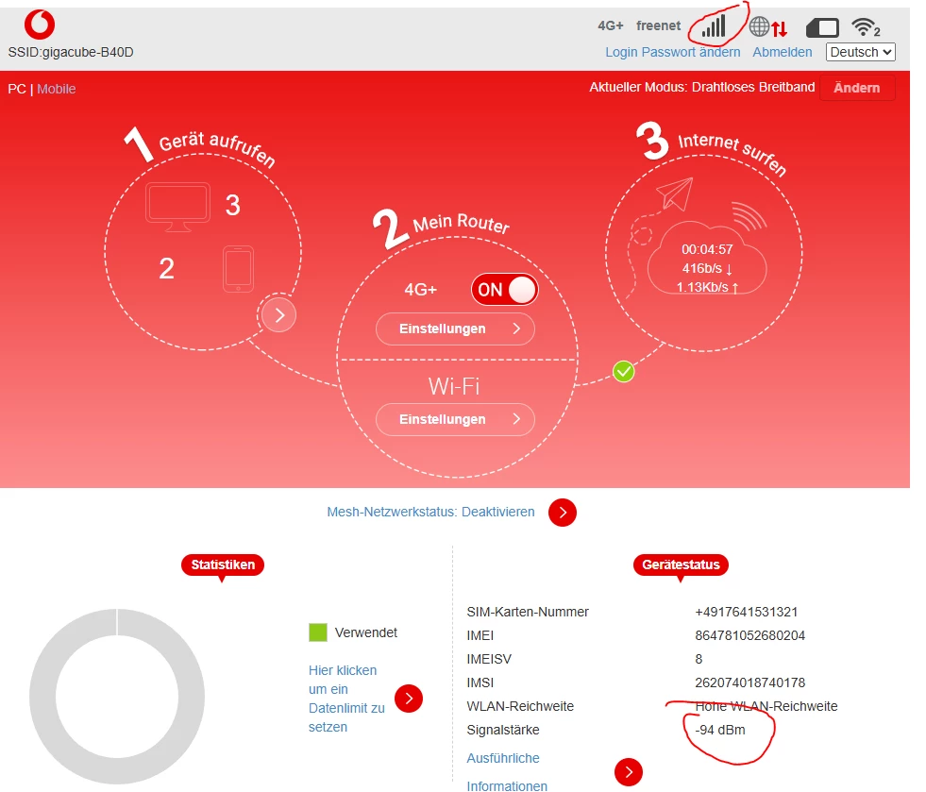Click the green Verwendet legend swatch

(318, 632)
